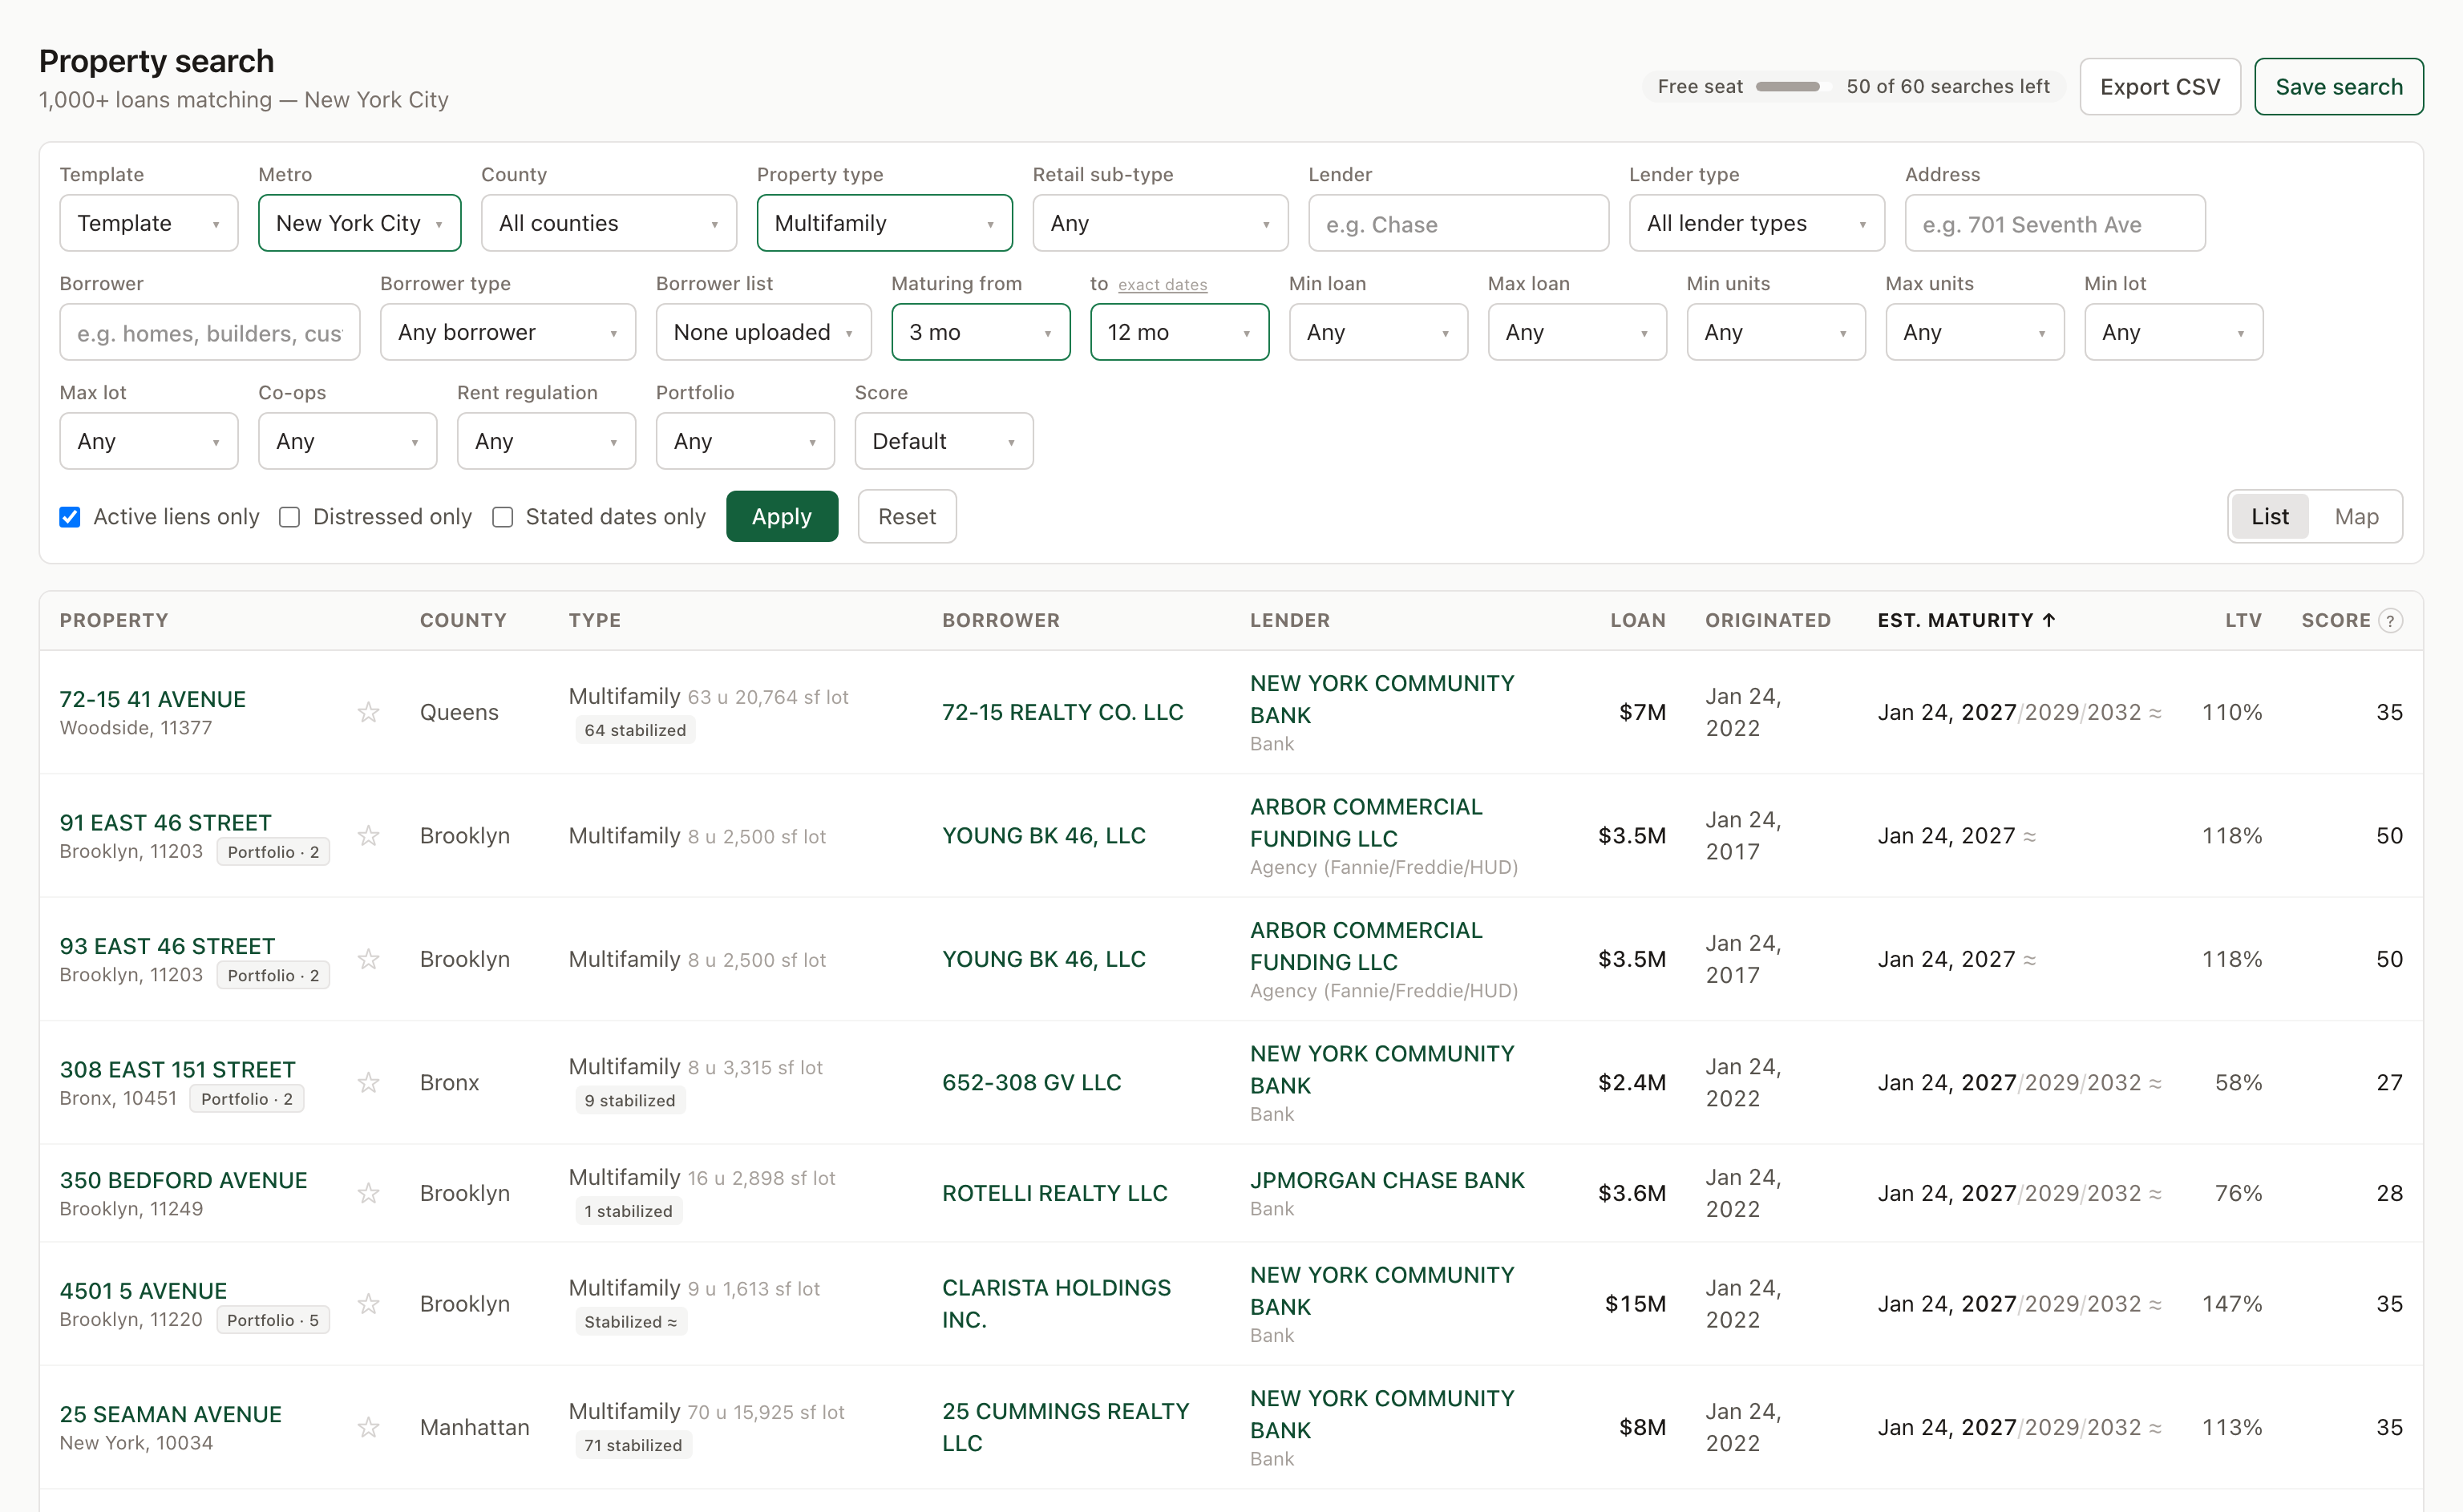Focus the Borrower search input
This screenshot has width=2463, height=1512.
tap(210, 332)
